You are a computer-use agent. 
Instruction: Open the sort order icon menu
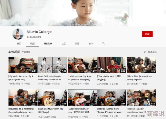(145, 52)
